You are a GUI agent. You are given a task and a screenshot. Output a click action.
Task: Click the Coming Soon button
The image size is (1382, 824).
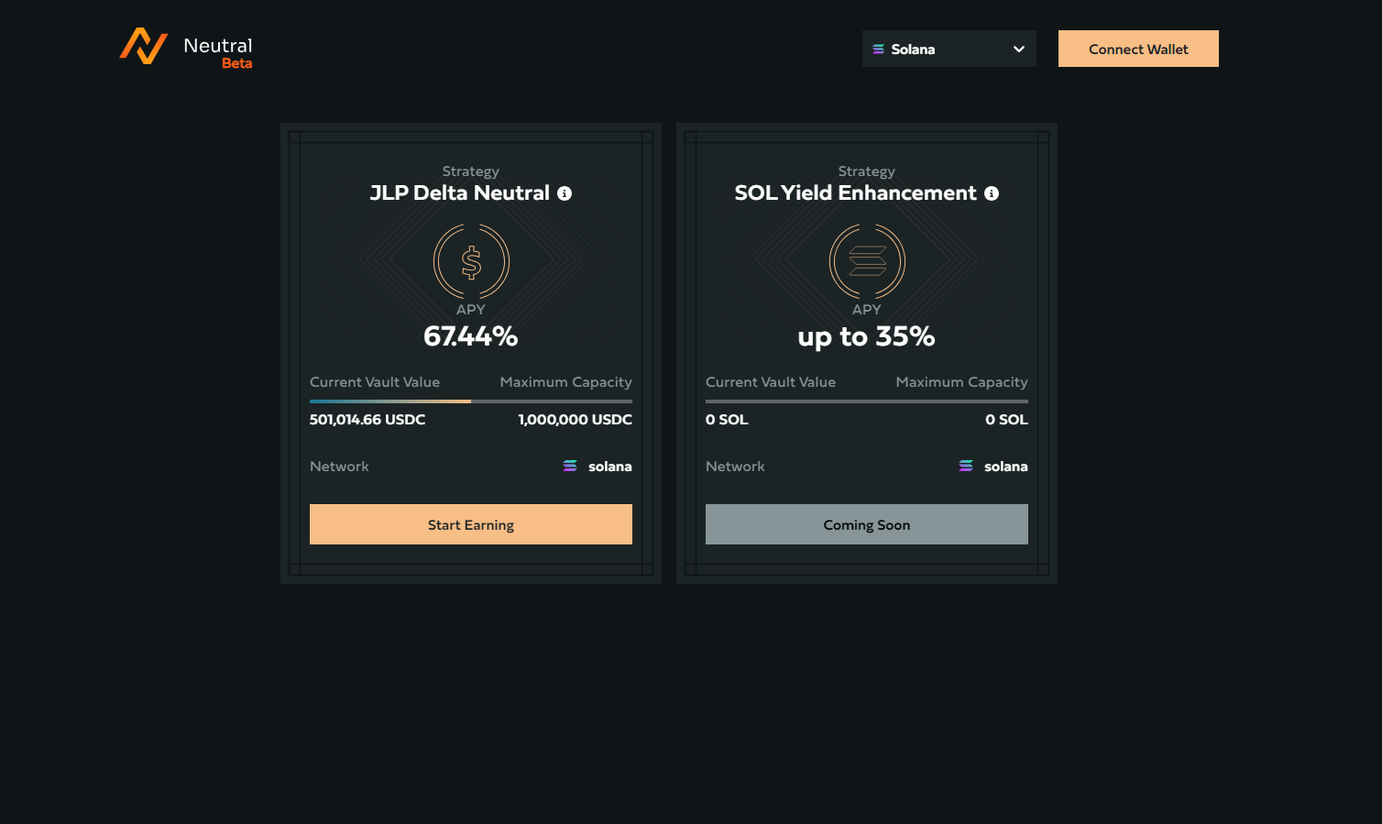click(867, 524)
